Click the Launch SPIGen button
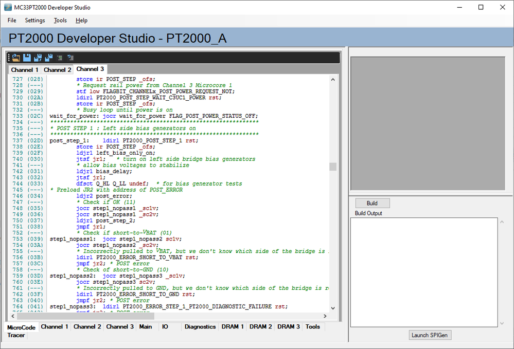The height and width of the screenshot is (349, 514). (430, 335)
